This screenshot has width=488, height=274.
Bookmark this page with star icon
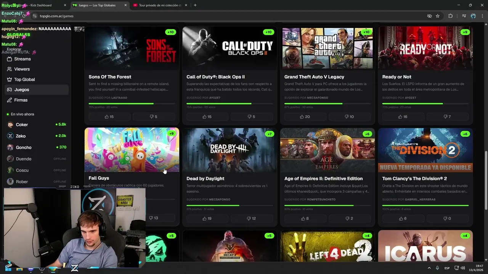point(438,16)
